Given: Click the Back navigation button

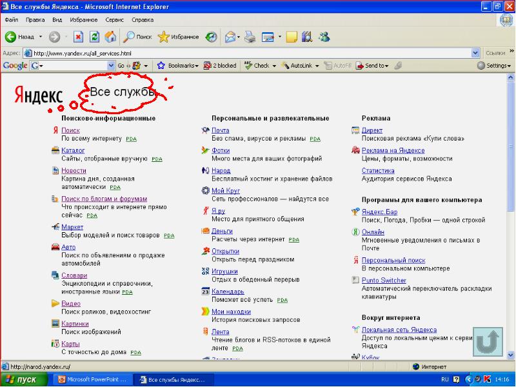Looking at the screenshot, I should (20, 37).
